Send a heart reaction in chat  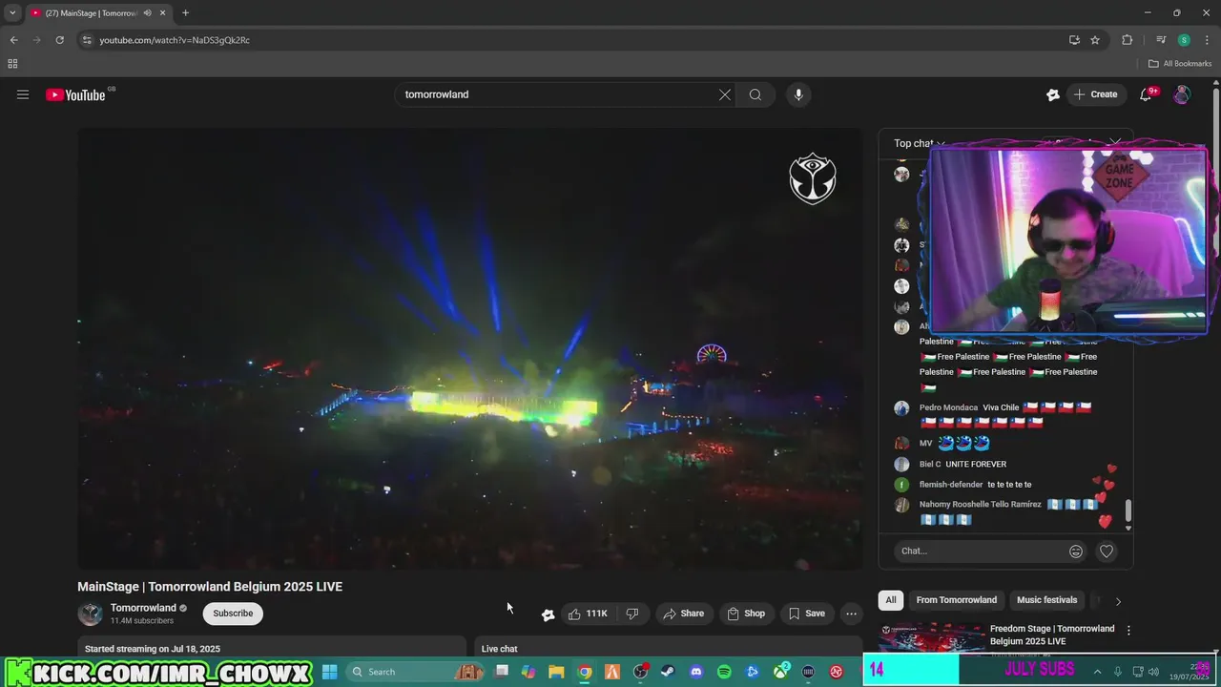1107,551
